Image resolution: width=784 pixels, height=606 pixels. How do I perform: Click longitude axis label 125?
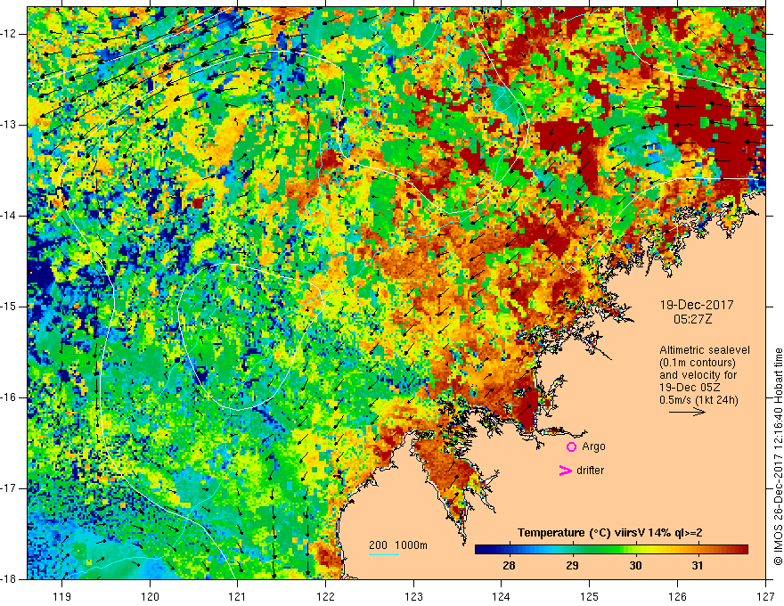(590, 596)
